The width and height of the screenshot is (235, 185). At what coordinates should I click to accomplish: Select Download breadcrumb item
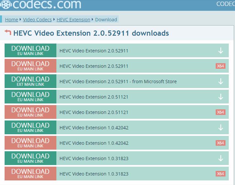click(106, 20)
